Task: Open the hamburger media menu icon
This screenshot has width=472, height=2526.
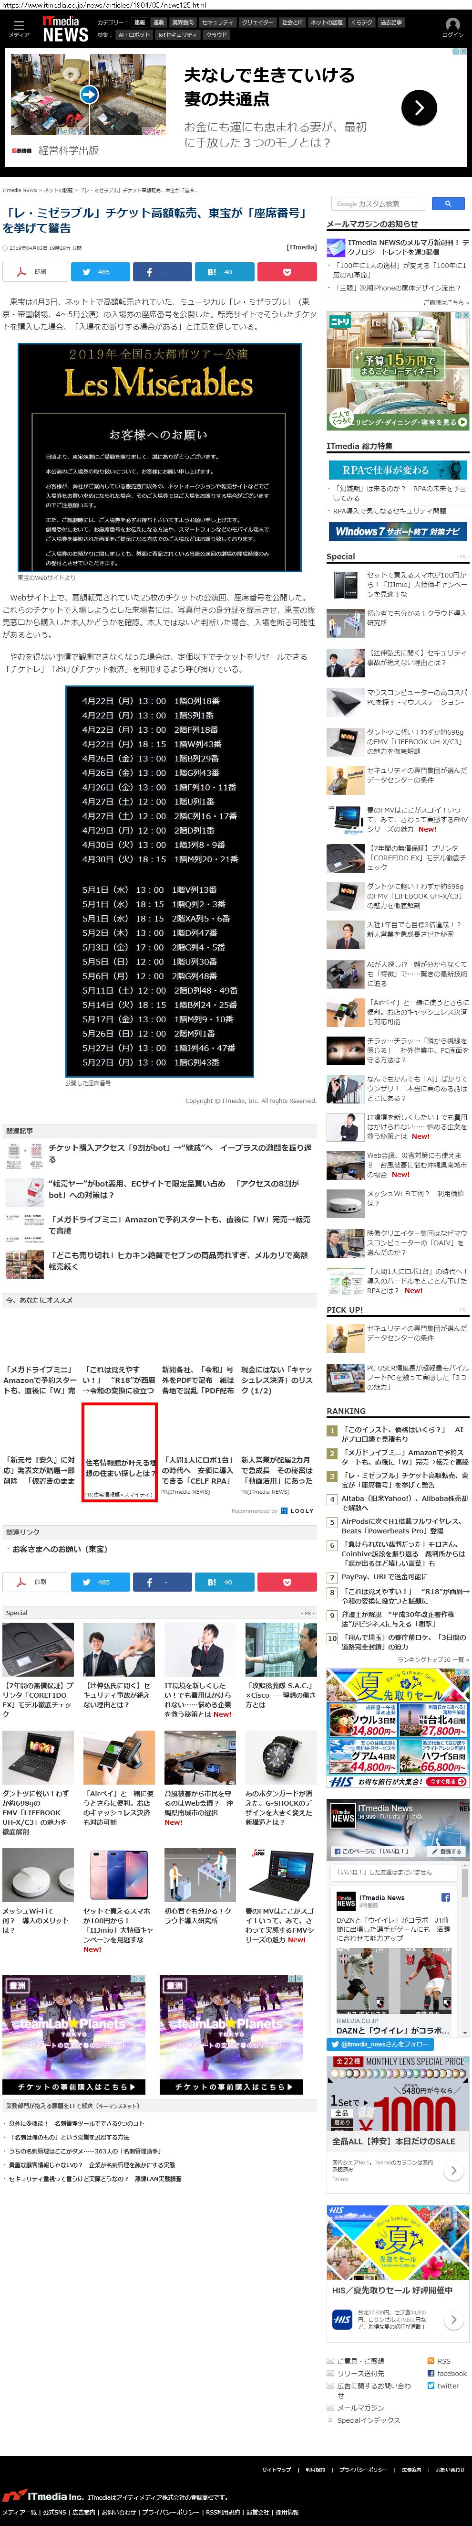Action: 19,24
